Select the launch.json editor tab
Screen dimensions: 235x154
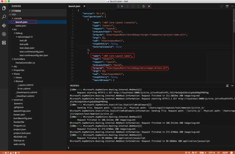[x=74, y=6]
